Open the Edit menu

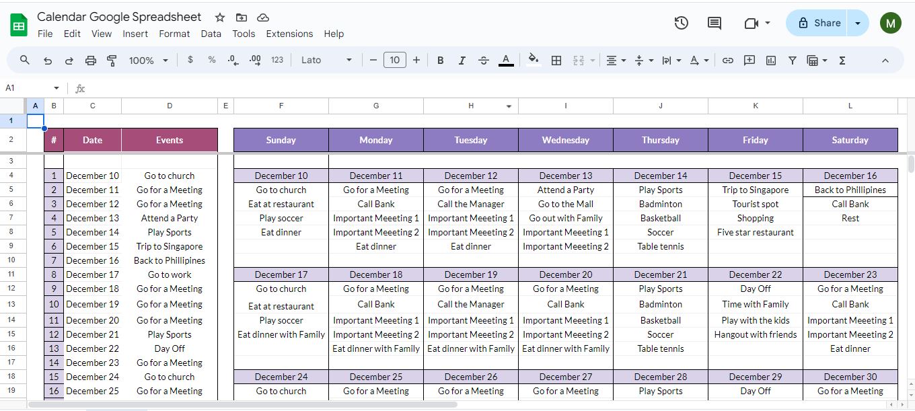coord(72,34)
